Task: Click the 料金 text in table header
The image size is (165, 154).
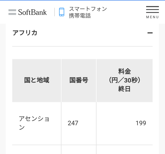Action: (124, 71)
